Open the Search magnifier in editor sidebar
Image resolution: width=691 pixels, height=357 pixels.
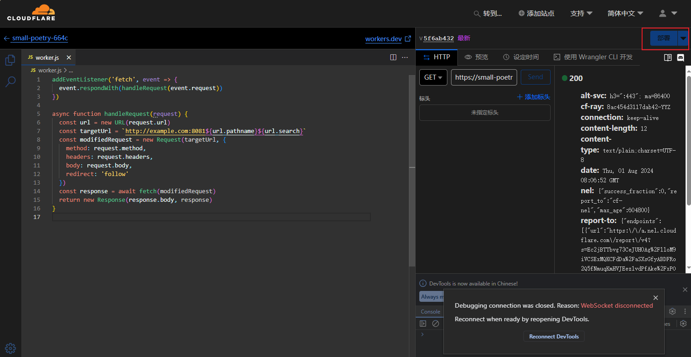(x=10, y=82)
